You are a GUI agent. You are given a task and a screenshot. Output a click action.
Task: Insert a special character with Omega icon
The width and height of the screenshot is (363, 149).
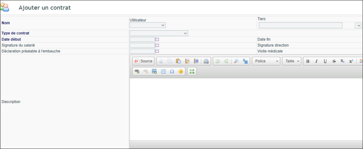172,72
